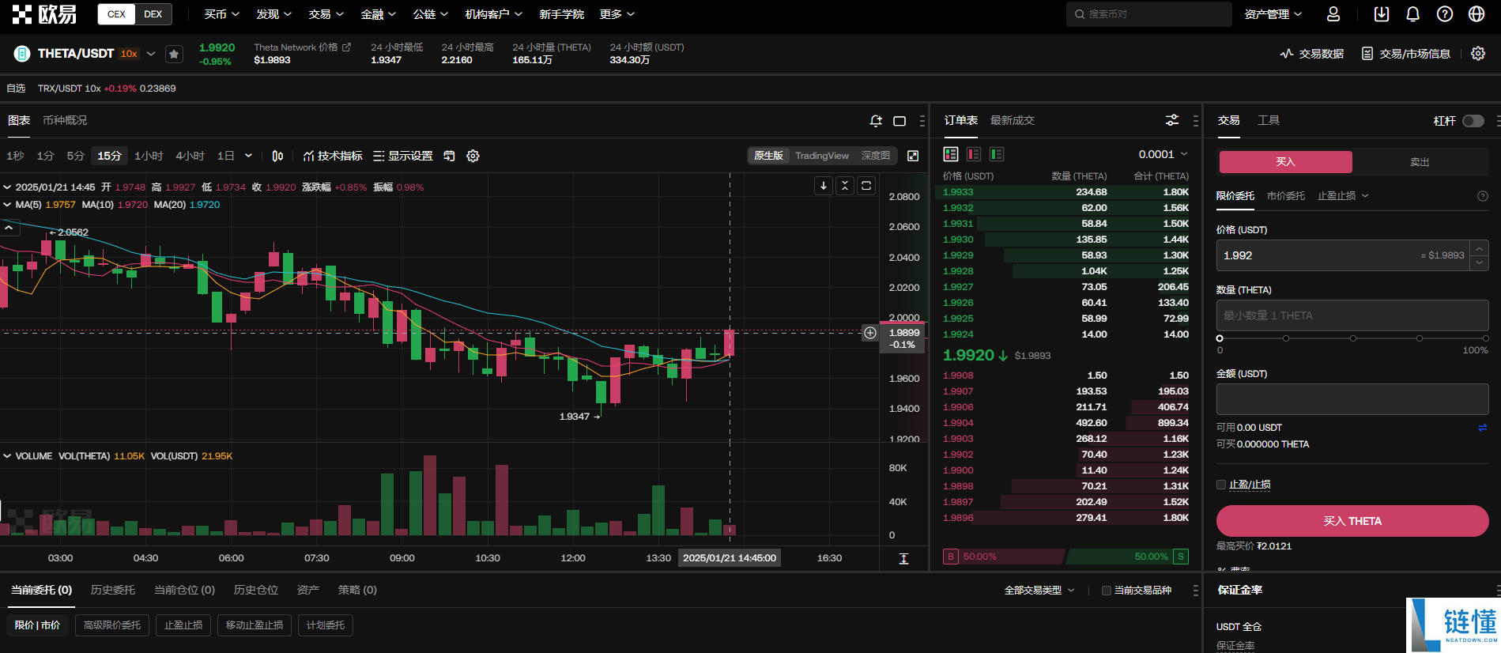Open more time intervals dropdown after 1日
The height and width of the screenshot is (653, 1501).
coord(248,156)
